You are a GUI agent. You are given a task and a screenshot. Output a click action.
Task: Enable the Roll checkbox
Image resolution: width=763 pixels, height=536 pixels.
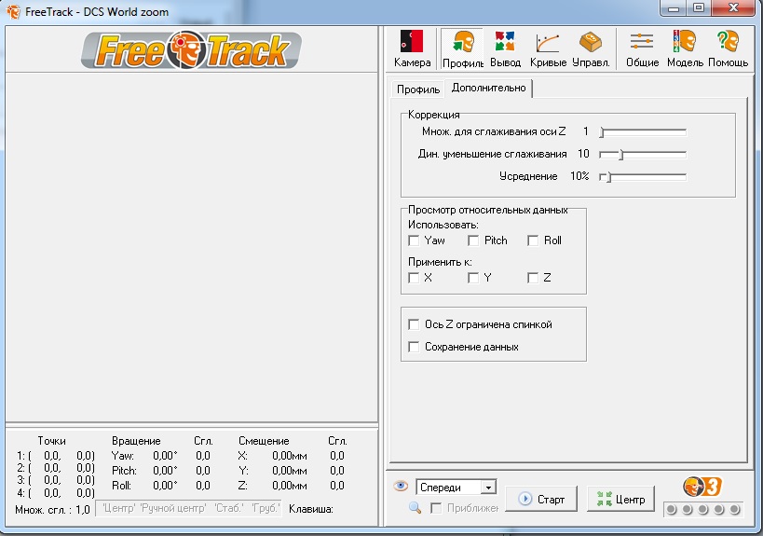(533, 241)
